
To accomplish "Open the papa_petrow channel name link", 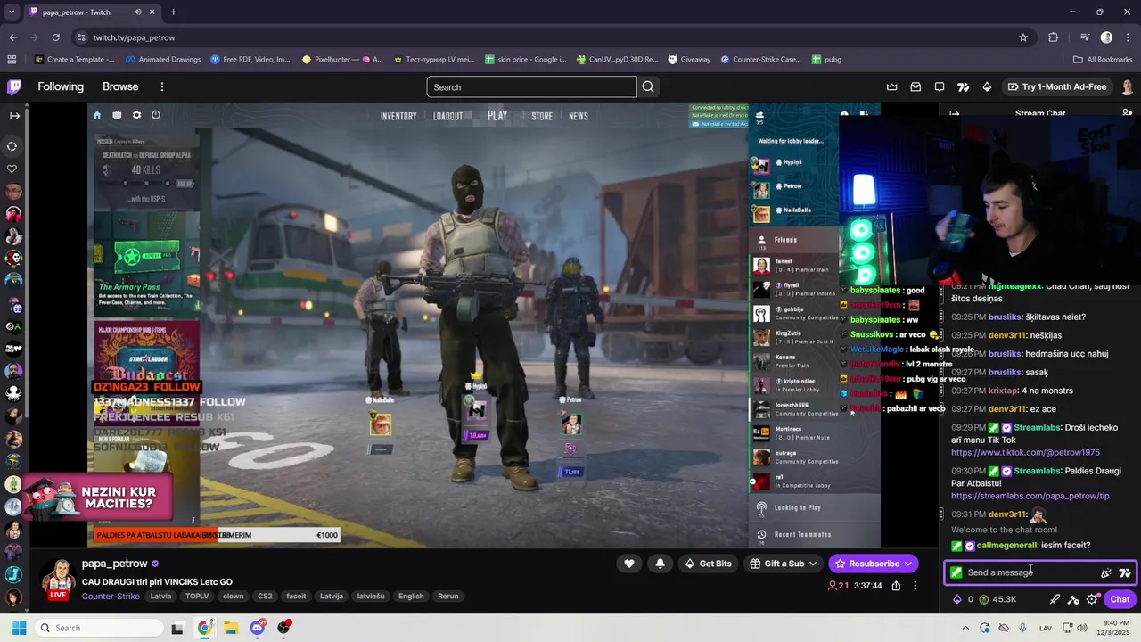I will click(114, 564).
